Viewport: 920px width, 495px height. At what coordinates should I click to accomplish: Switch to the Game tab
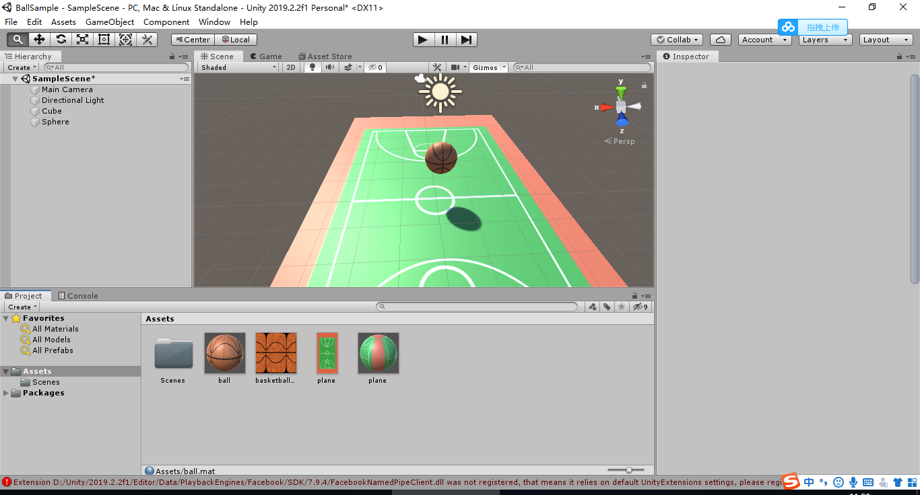(x=266, y=56)
